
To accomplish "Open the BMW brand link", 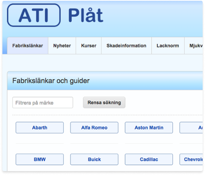I will click(x=40, y=159).
